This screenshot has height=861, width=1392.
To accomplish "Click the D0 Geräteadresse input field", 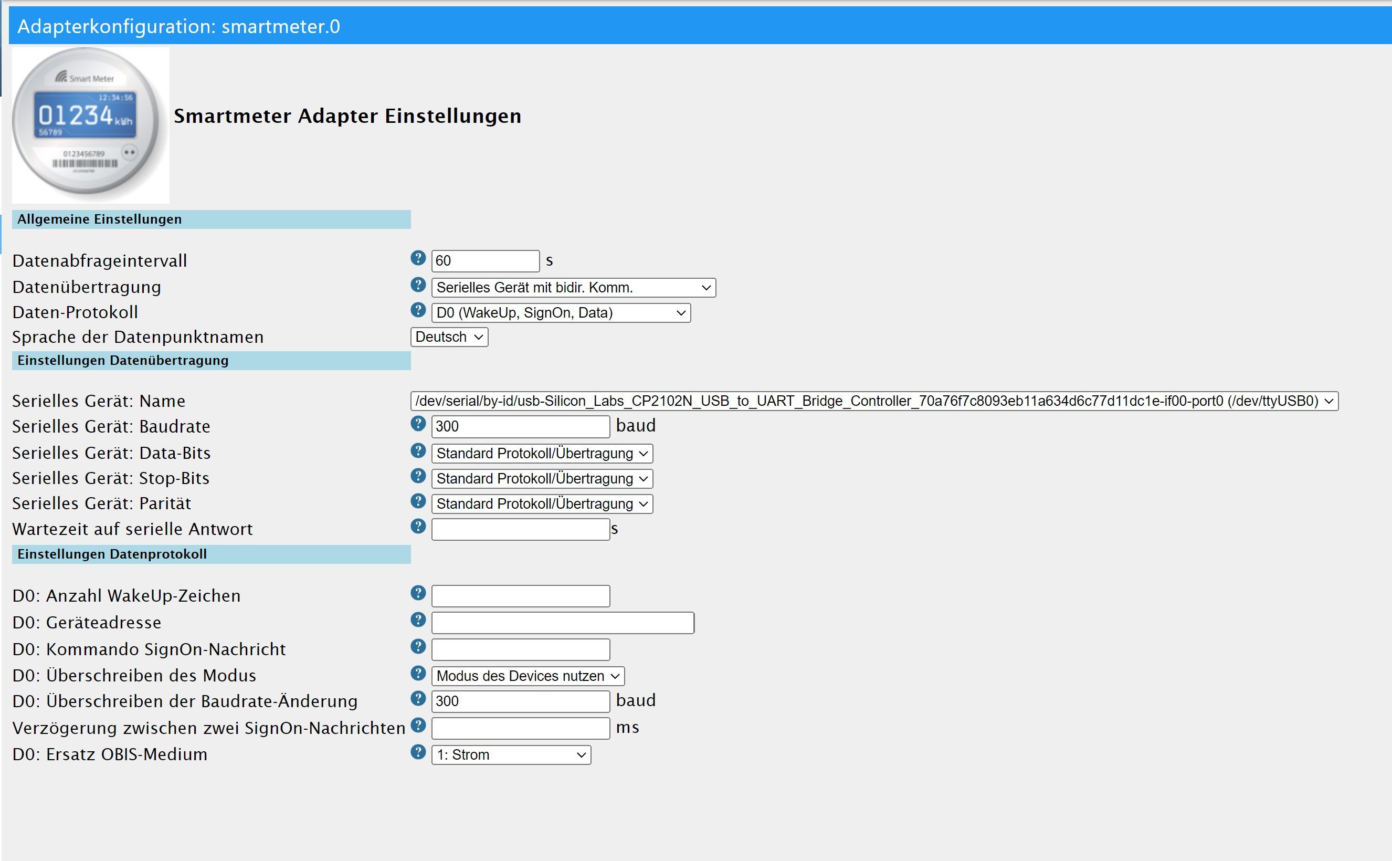I will tap(562, 623).
